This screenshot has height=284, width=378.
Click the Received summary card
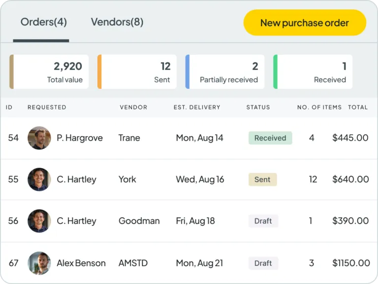click(x=313, y=72)
